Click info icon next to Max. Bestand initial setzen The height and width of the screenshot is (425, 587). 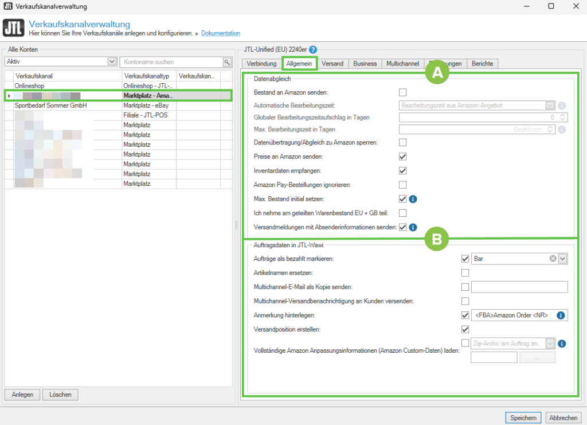point(413,199)
